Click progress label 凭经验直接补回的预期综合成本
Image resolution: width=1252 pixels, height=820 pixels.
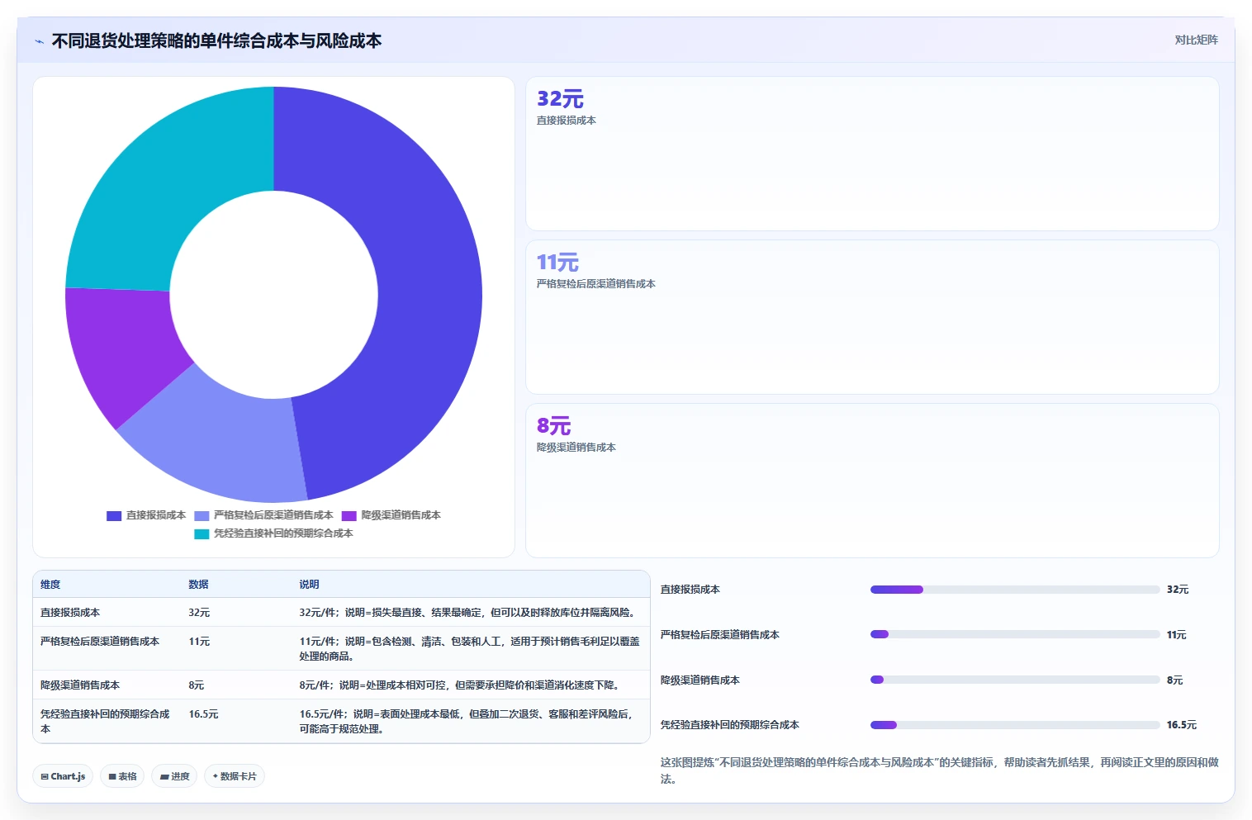tap(730, 725)
